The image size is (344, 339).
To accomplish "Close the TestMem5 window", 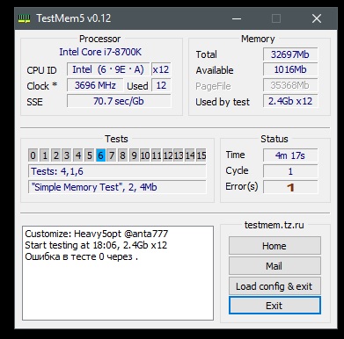I will (317, 19).
